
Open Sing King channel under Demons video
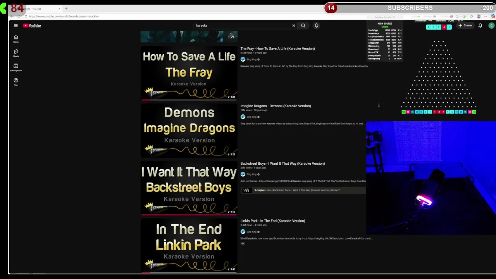(251, 117)
